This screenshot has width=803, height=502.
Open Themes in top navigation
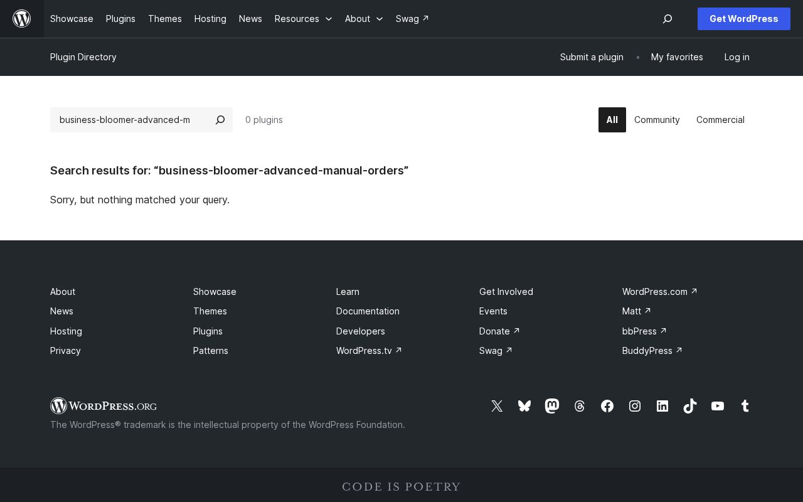[x=165, y=19]
